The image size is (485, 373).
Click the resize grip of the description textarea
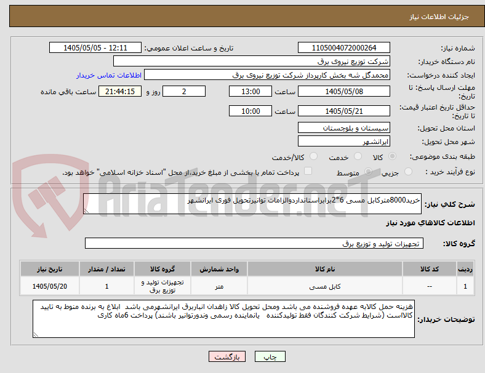(86, 211)
